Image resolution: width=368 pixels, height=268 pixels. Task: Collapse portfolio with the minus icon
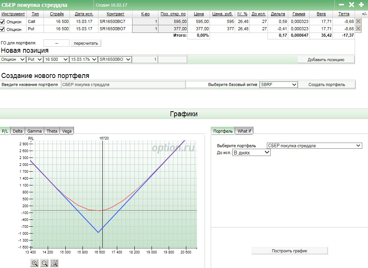pyautogui.click(x=342, y=5)
